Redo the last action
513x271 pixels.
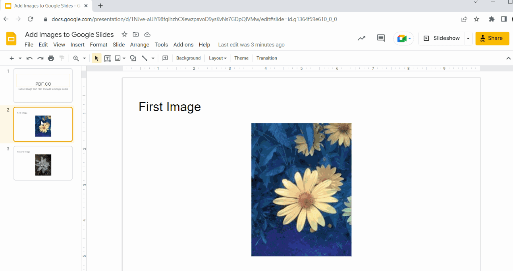click(40, 58)
